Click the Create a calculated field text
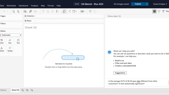Image resolution: width=169 pixels, height=95 pixels. pos(126,66)
